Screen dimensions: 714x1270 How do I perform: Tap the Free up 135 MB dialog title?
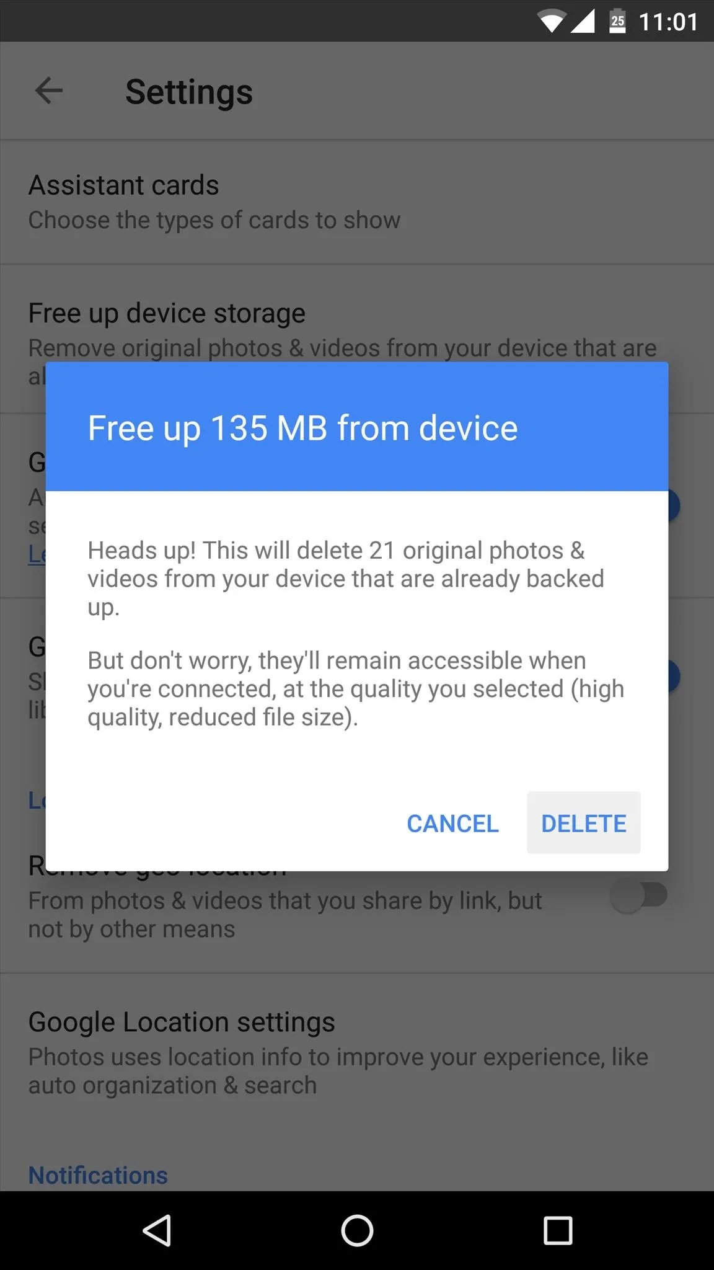click(302, 428)
